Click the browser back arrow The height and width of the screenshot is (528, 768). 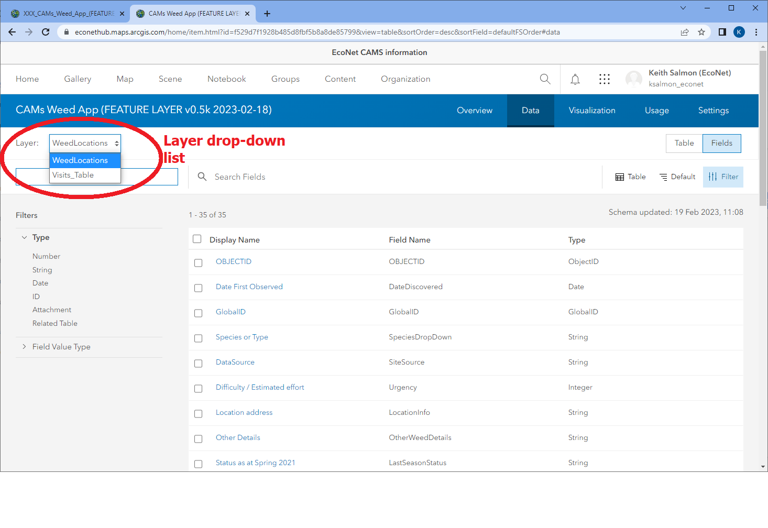pos(12,32)
